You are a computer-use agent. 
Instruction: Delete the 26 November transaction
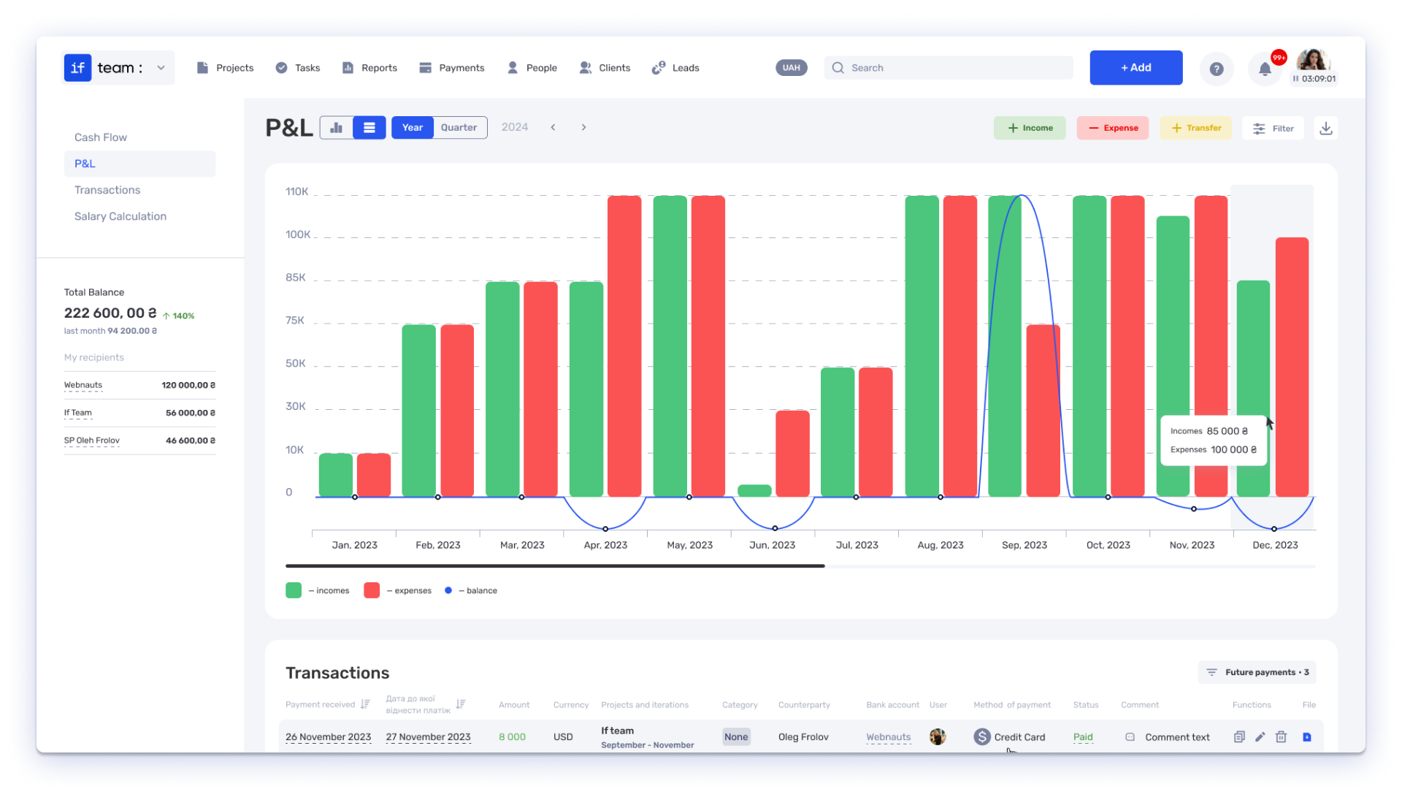coord(1281,737)
